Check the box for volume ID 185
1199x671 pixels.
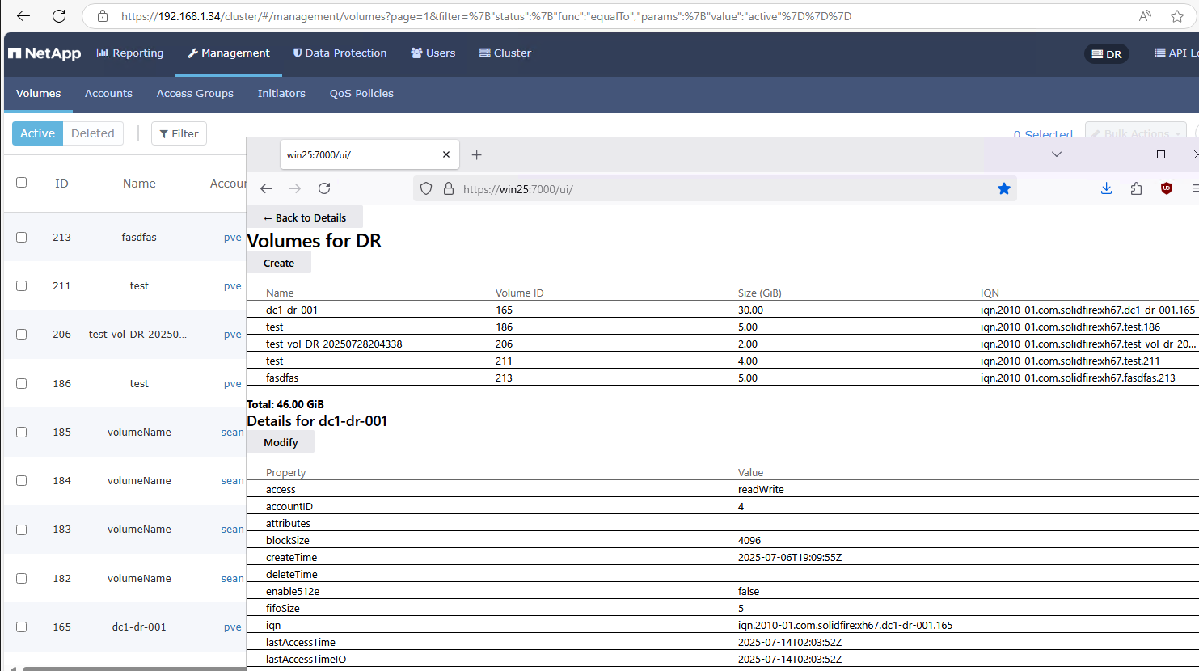tap(22, 433)
